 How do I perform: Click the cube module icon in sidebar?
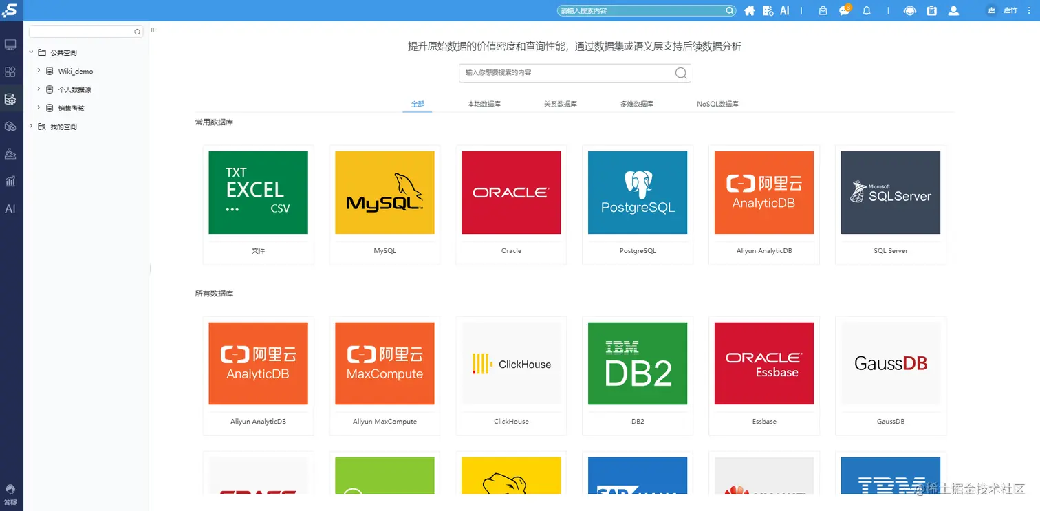coord(10,126)
